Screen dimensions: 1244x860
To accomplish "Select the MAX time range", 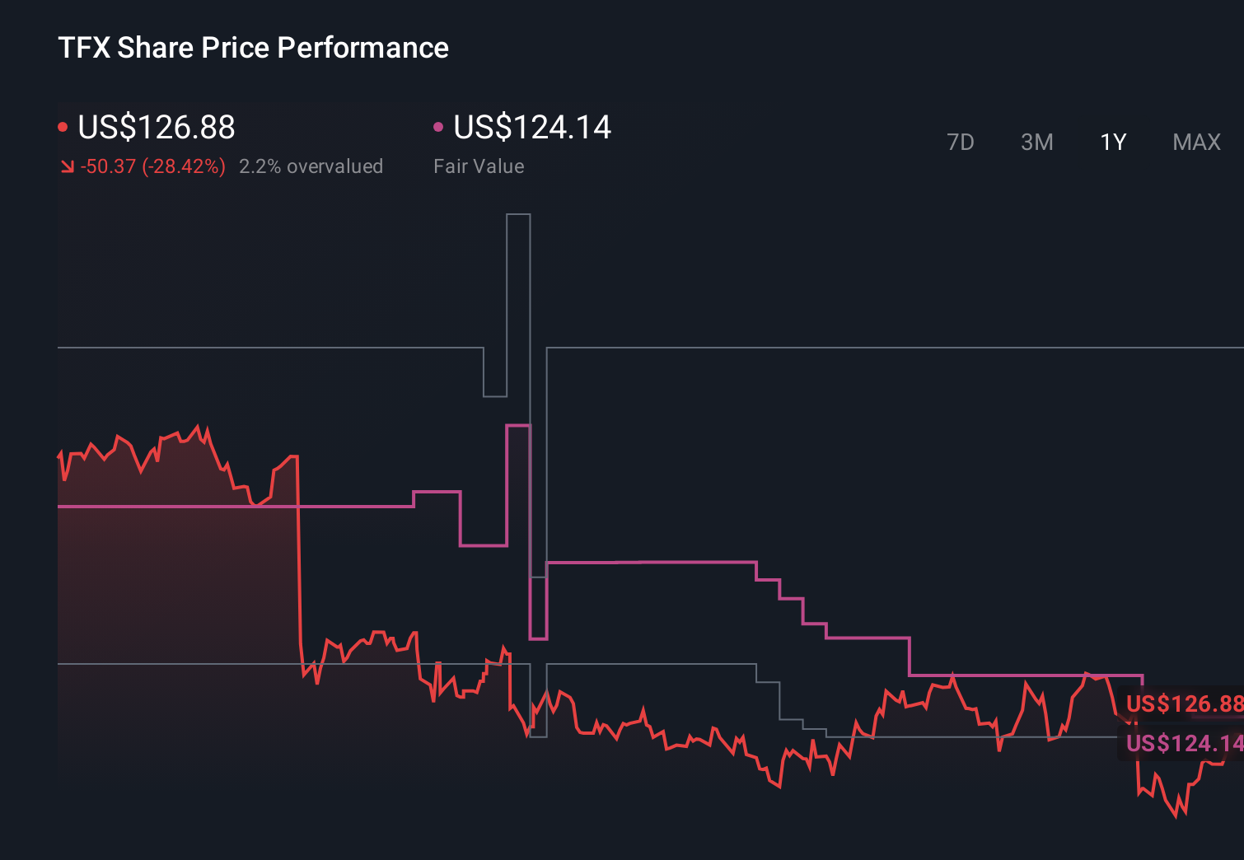I will [1195, 142].
